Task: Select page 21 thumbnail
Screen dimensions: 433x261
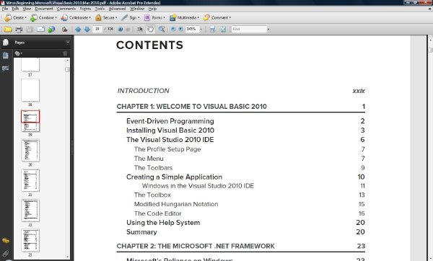Action: pos(30,180)
